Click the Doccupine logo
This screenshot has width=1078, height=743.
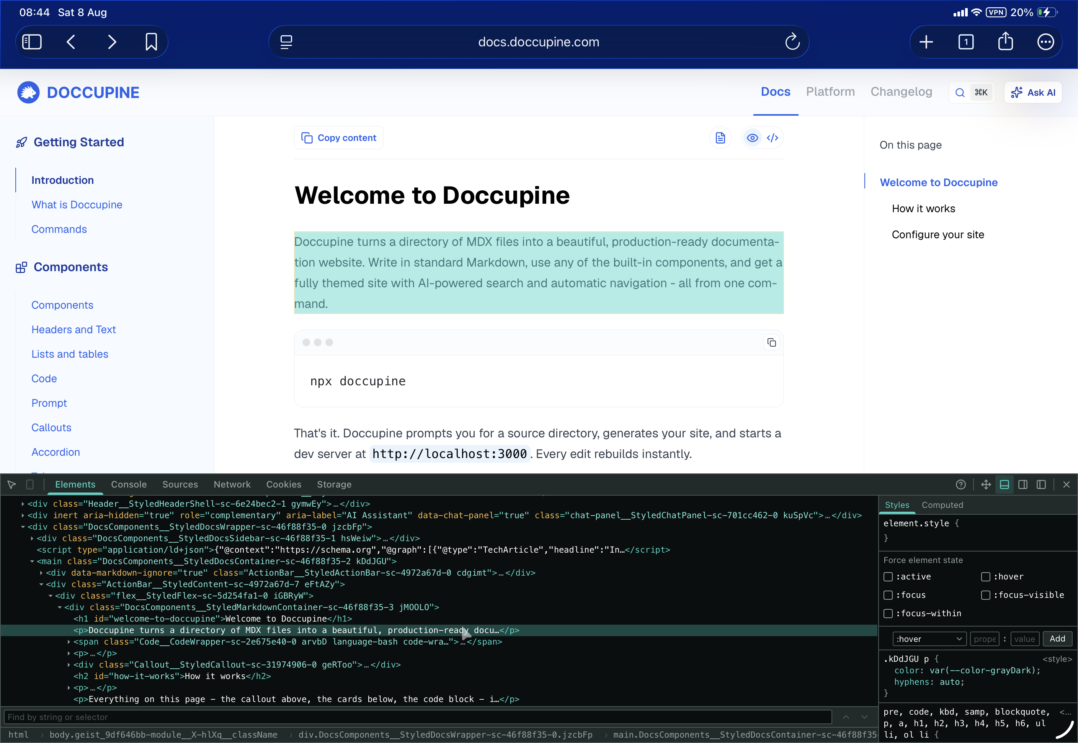click(x=78, y=92)
